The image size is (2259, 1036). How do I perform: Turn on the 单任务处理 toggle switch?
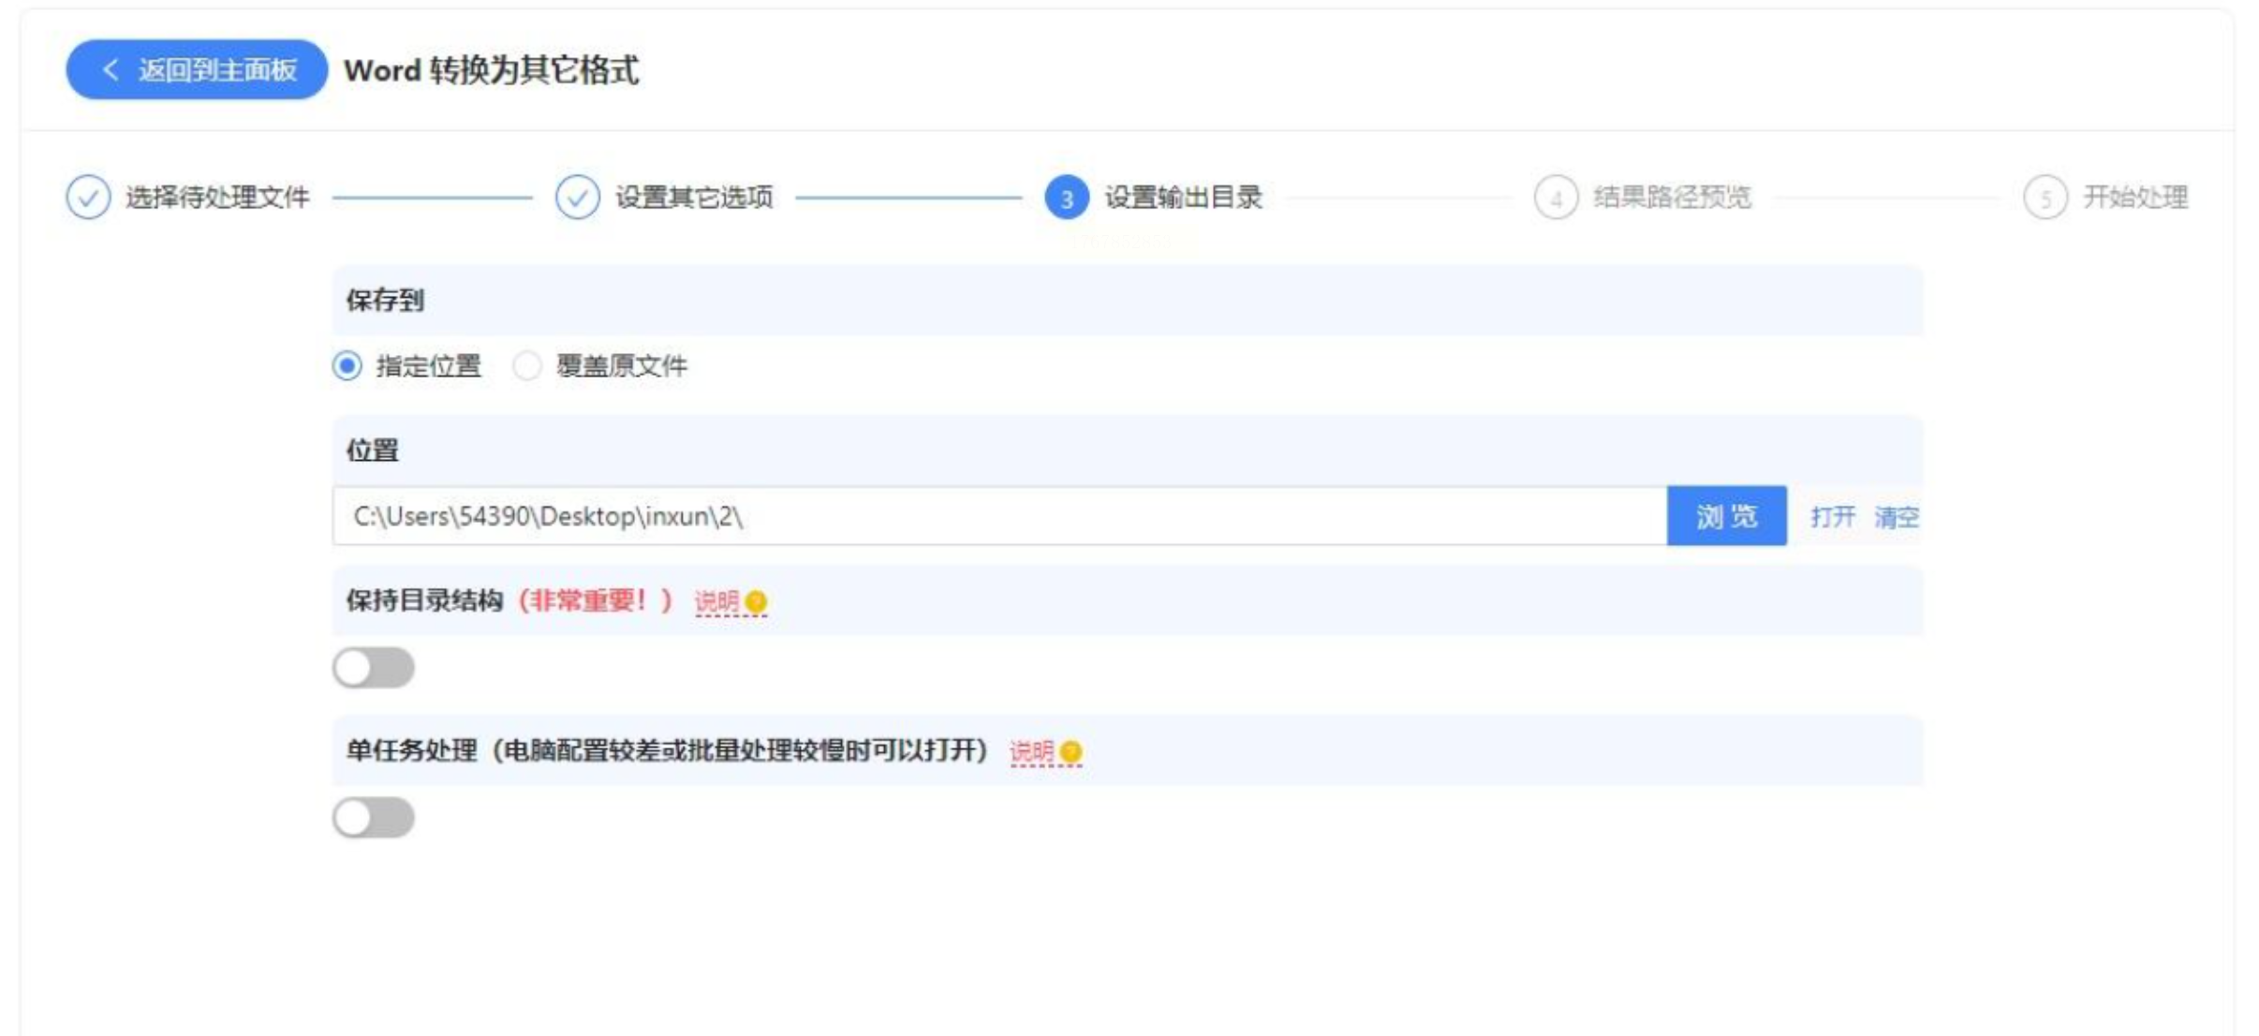[x=374, y=818]
